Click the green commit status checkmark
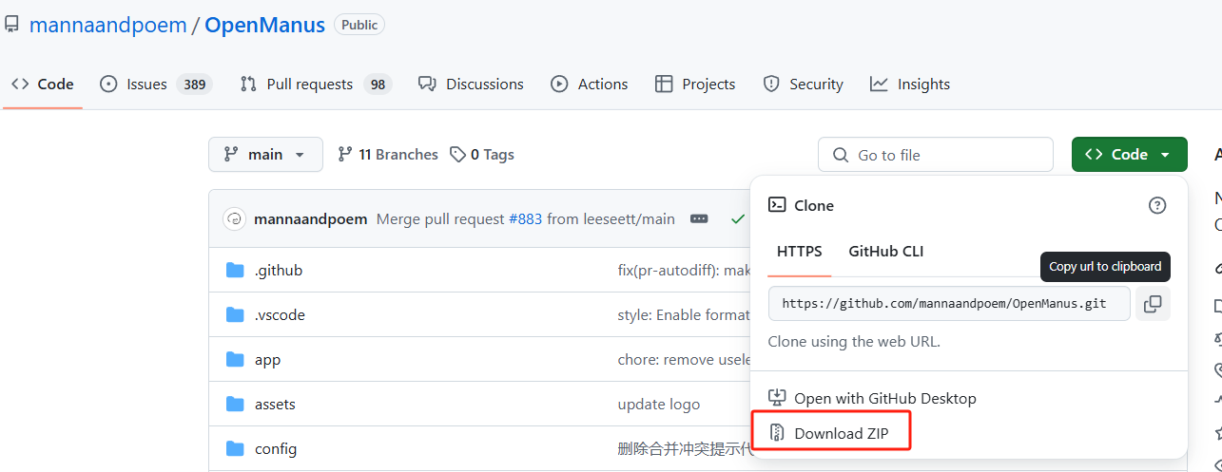The image size is (1222, 472). (737, 219)
